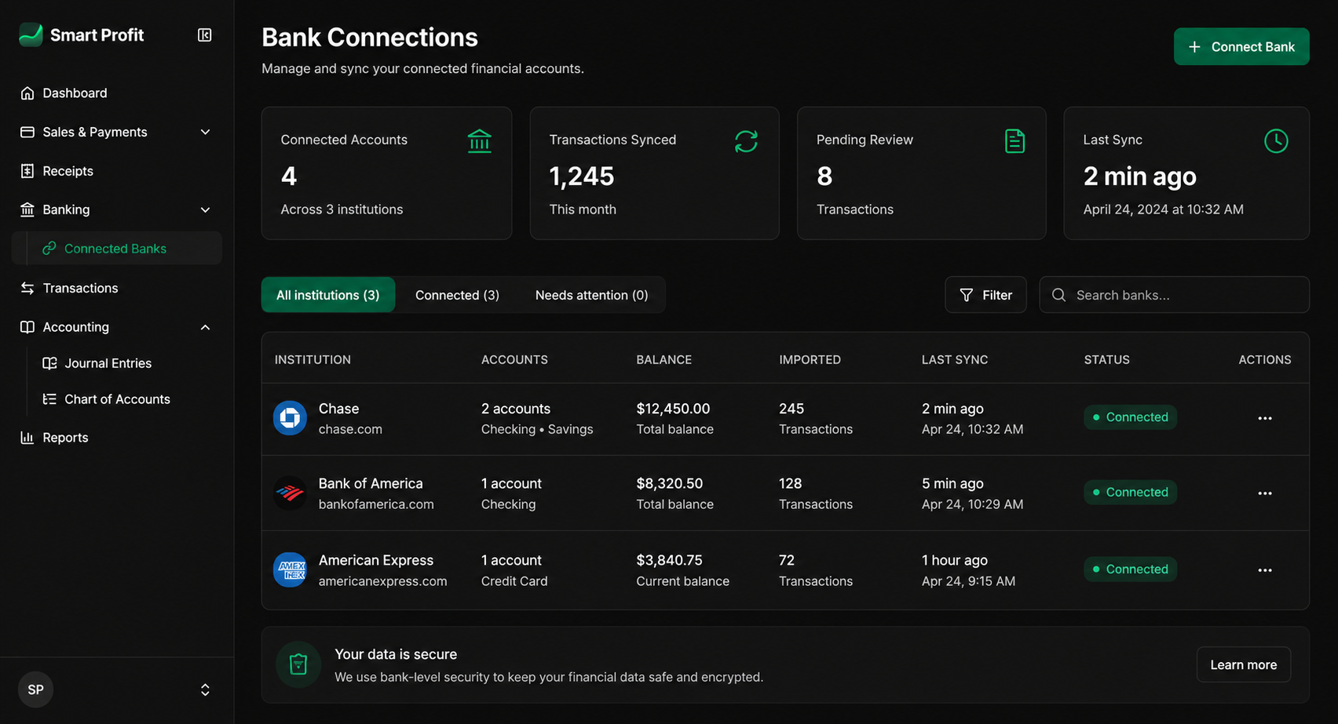Click the security shield icon
The width and height of the screenshot is (1338, 724).
pos(298,664)
